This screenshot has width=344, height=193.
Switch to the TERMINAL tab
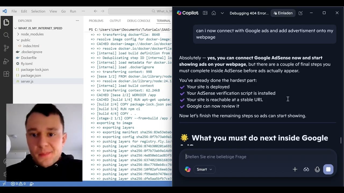(x=164, y=21)
